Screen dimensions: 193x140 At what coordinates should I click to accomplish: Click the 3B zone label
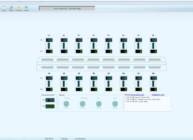click(x=79, y=73)
